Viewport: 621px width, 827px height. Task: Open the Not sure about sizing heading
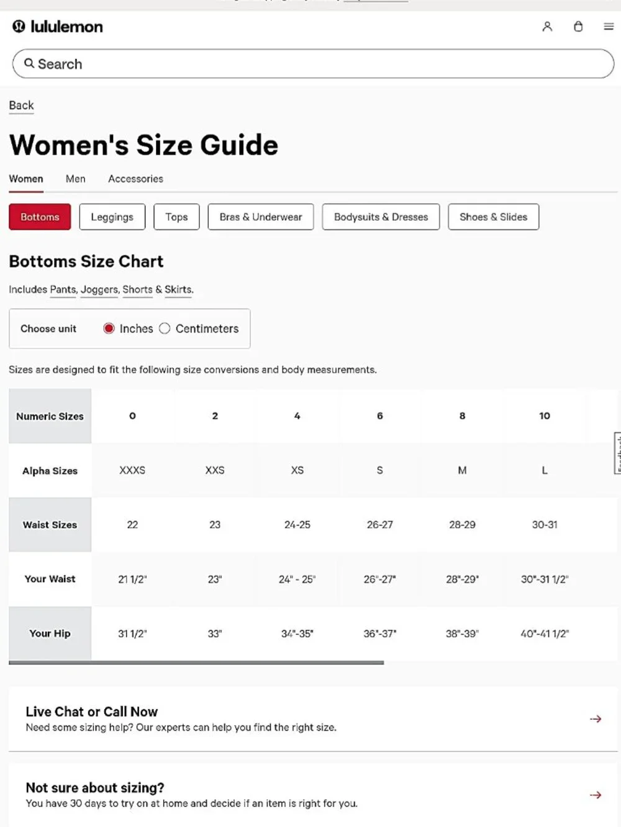click(x=95, y=788)
